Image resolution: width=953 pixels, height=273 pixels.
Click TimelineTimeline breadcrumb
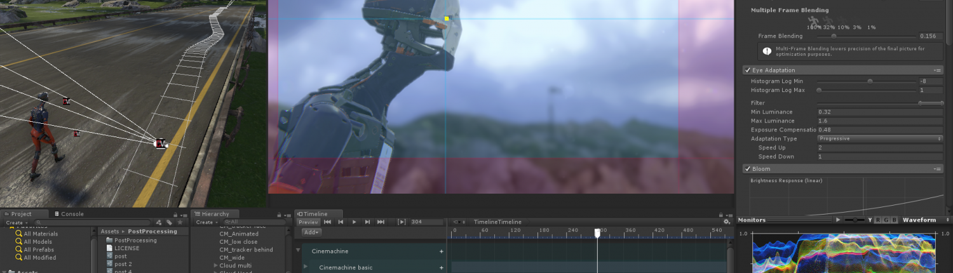point(497,222)
